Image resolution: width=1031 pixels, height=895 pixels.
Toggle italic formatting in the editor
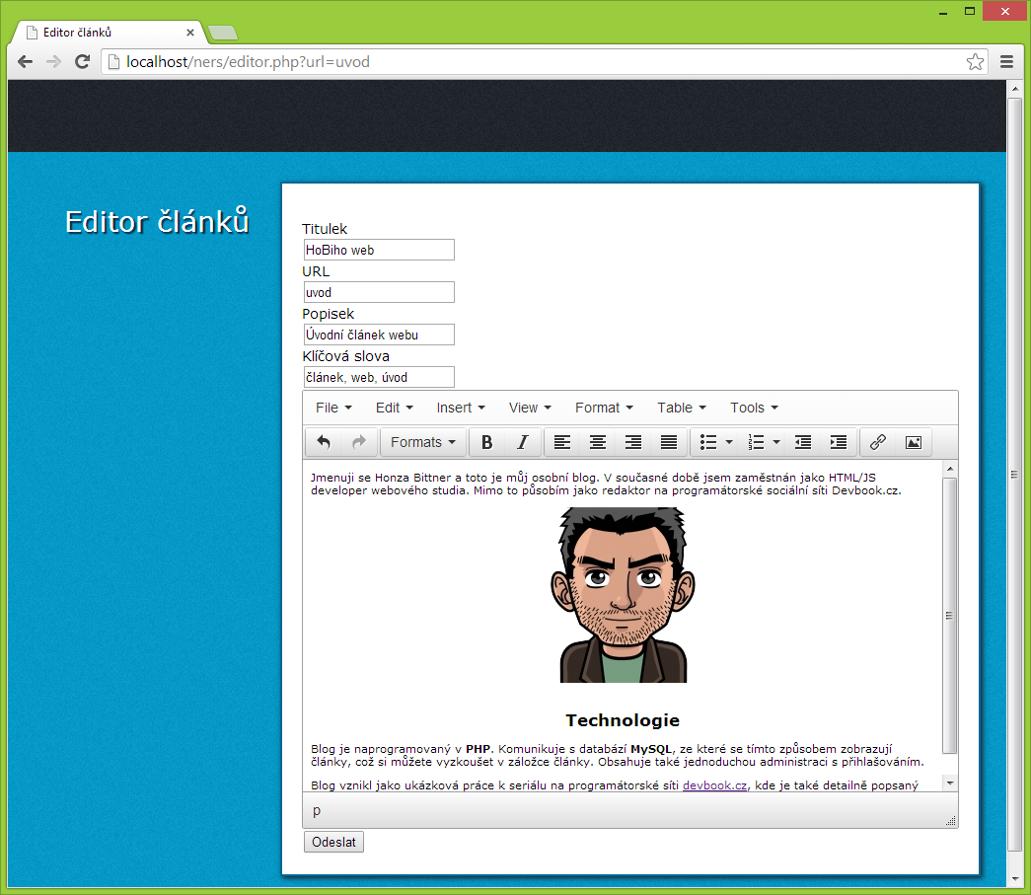523,442
